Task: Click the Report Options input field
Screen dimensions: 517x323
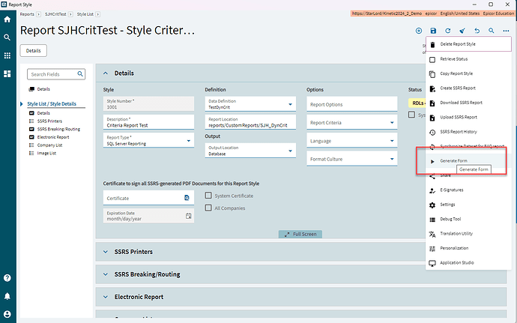Action: [352, 104]
